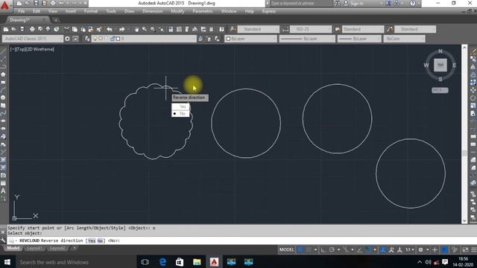The width and height of the screenshot is (477, 268).
Task: Select the Line tool in Draw toolbar
Action: pos(3,51)
